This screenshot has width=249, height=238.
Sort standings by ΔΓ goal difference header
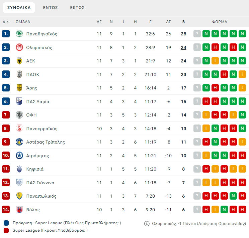point(168,22)
